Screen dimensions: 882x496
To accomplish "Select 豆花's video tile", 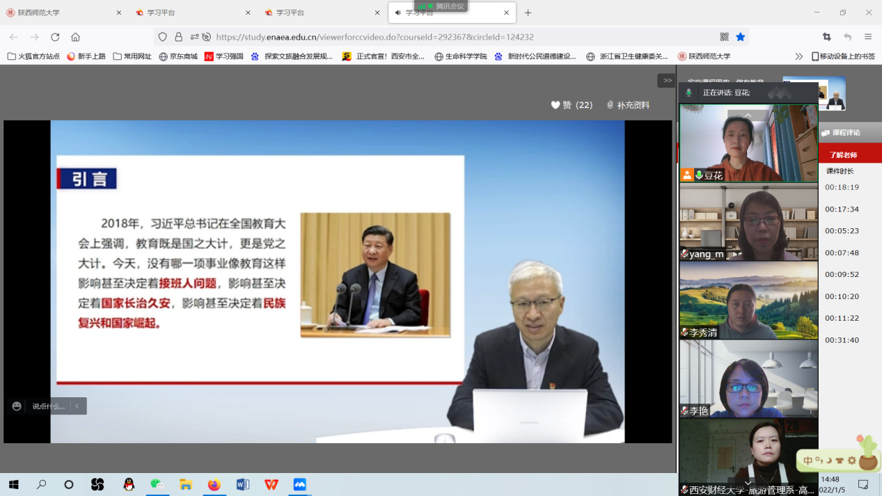I will [748, 143].
